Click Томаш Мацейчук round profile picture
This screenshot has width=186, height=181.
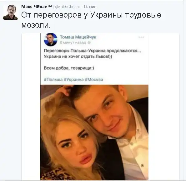point(51,40)
